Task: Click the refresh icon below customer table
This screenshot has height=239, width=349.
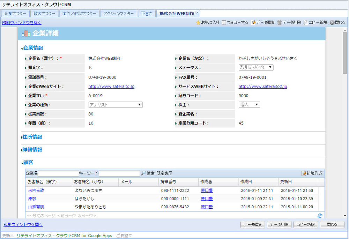Action: [x=320, y=216]
